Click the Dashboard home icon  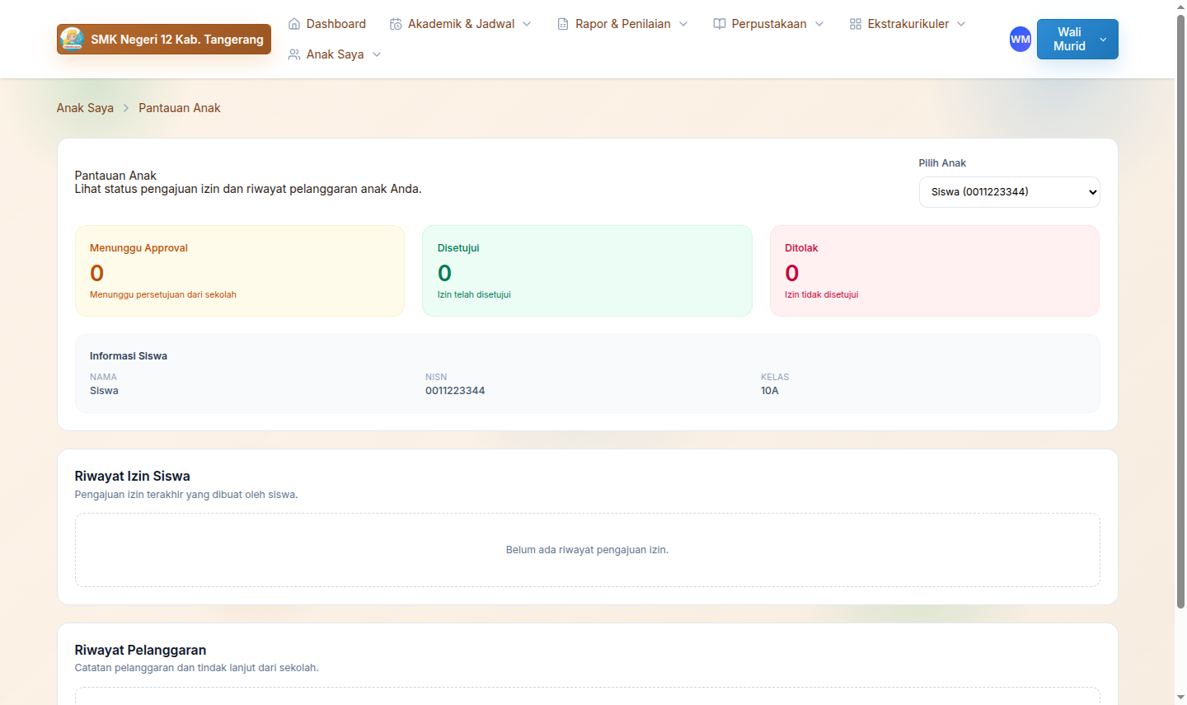point(294,24)
